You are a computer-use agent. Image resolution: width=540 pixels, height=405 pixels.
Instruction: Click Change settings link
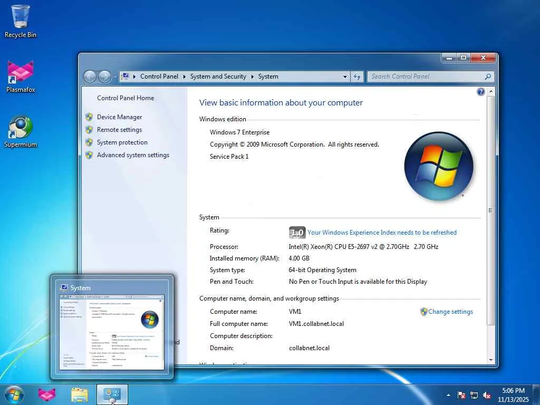tap(450, 312)
